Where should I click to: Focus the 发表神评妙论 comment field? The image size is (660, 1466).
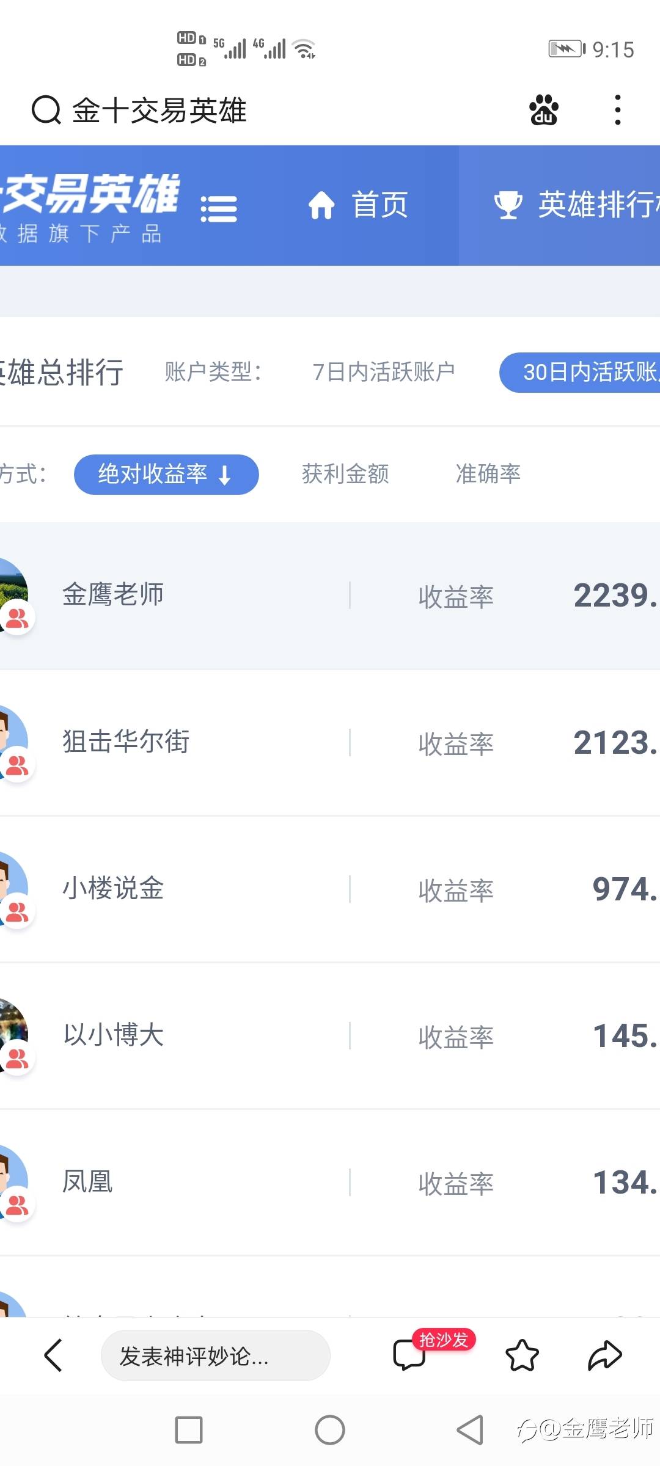point(215,1355)
